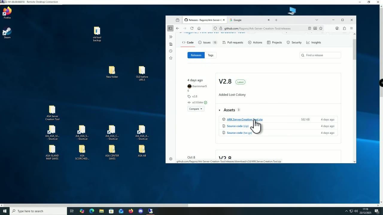Open sidebar settings gear icon
383x215 pixels.
click(171, 159)
